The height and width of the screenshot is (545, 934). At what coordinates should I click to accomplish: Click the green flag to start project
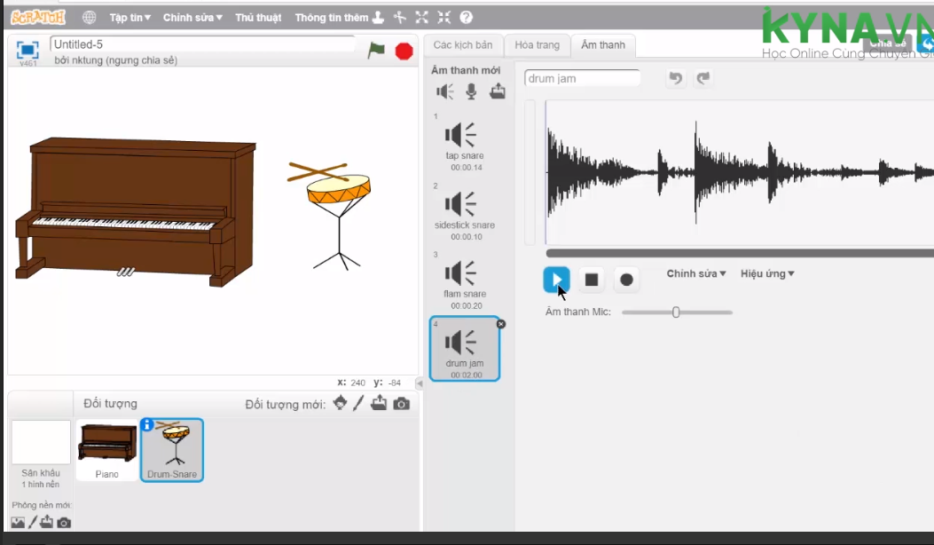click(377, 51)
